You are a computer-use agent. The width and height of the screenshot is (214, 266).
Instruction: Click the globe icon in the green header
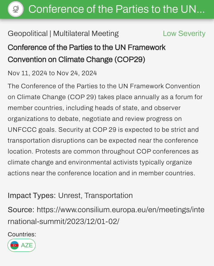tap(15, 9)
